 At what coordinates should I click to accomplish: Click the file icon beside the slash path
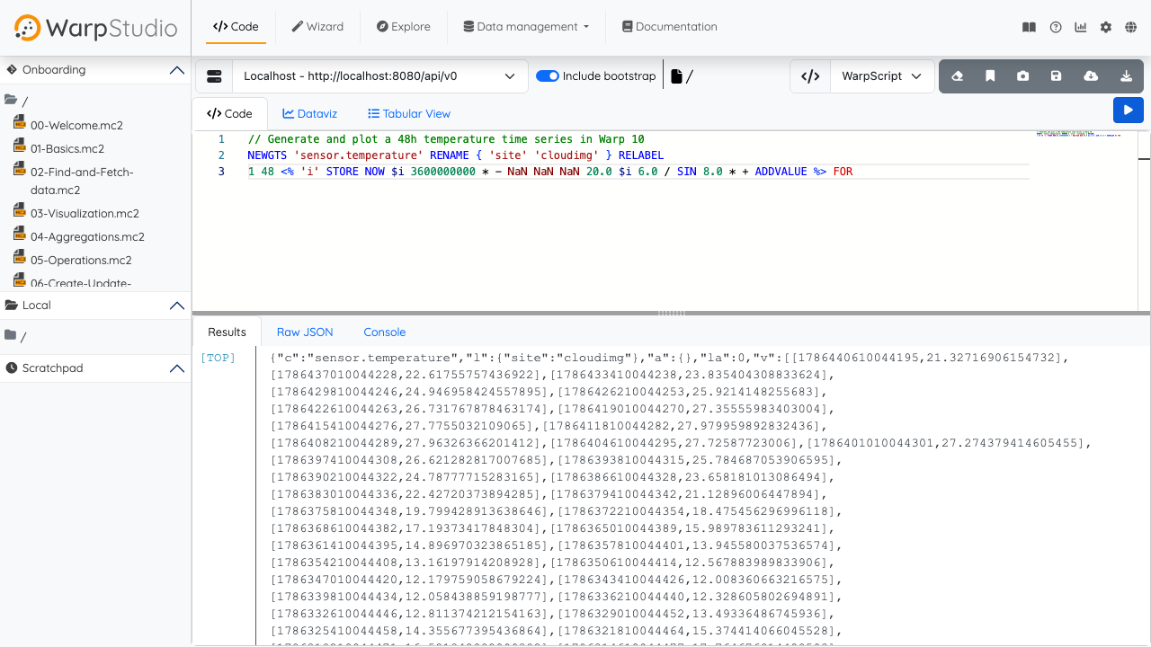pyautogui.click(x=677, y=76)
